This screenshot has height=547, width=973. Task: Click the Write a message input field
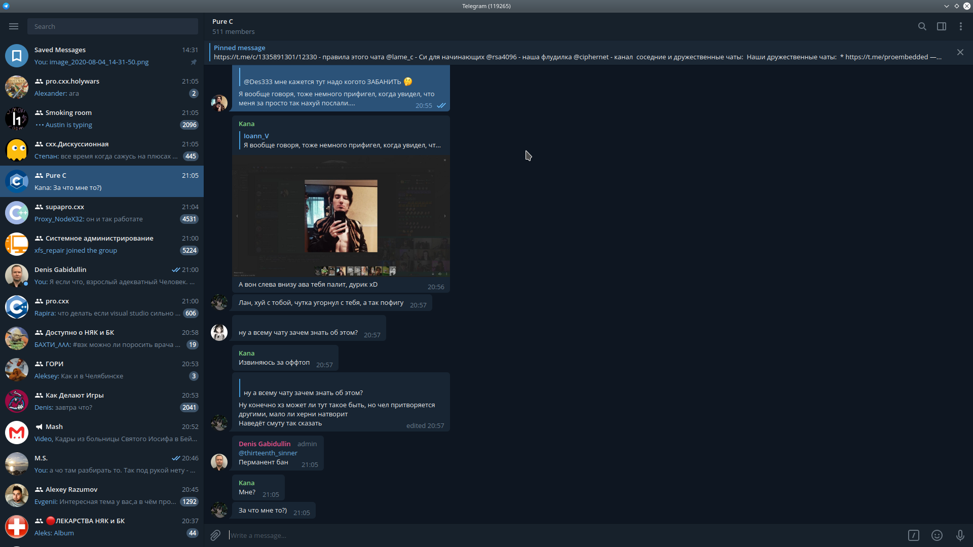563,535
